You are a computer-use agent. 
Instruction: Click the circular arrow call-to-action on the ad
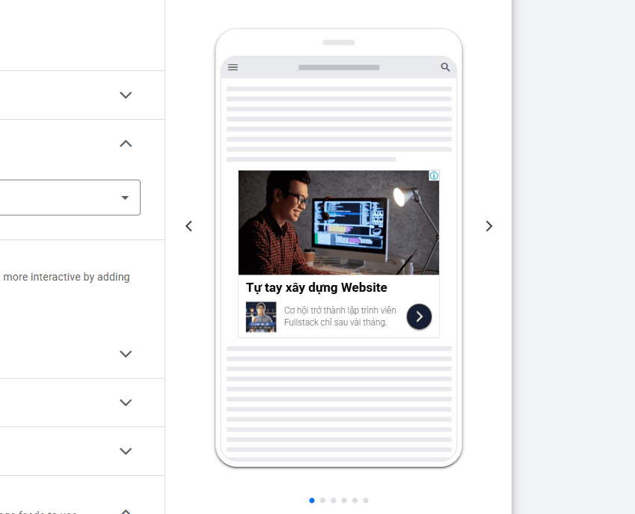(419, 316)
